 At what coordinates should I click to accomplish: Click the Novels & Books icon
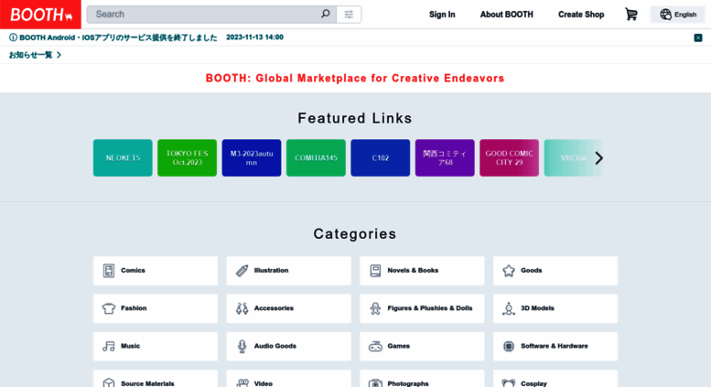[375, 271]
